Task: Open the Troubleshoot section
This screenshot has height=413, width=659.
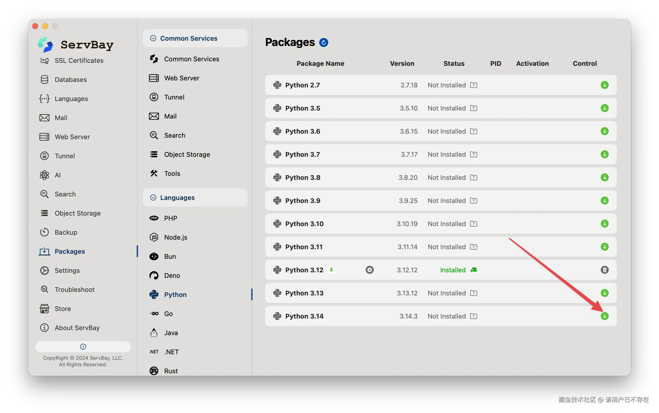Action: click(x=75, y=290)
